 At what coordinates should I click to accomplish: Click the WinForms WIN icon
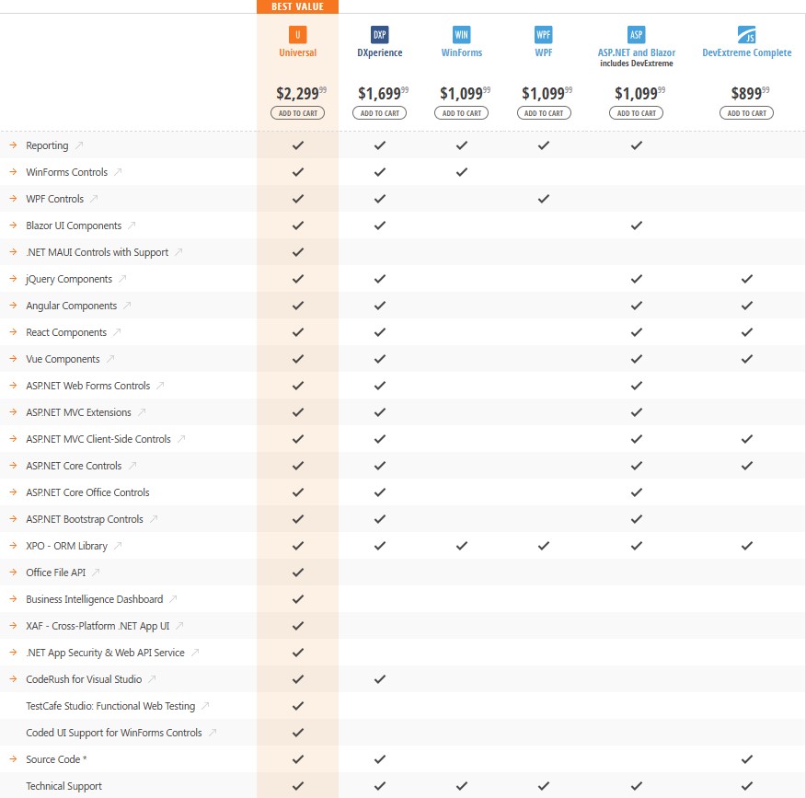tap(462, 35)
